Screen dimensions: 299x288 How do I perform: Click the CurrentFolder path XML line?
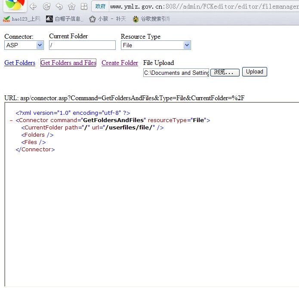pos(92,127)
